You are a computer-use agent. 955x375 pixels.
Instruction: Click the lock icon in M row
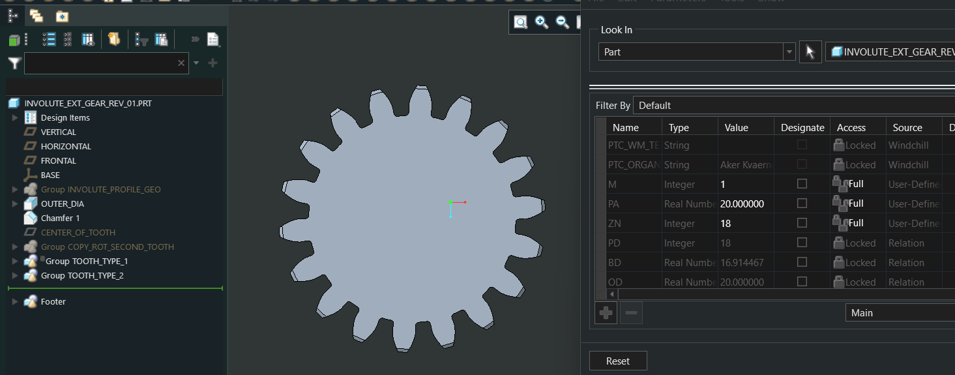point(840,185)
